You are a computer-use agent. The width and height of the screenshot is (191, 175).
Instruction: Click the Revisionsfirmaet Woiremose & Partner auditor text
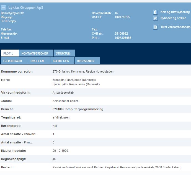click(117, 167)
